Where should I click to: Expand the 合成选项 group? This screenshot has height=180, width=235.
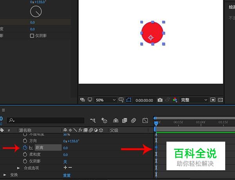tap(18, 168)
